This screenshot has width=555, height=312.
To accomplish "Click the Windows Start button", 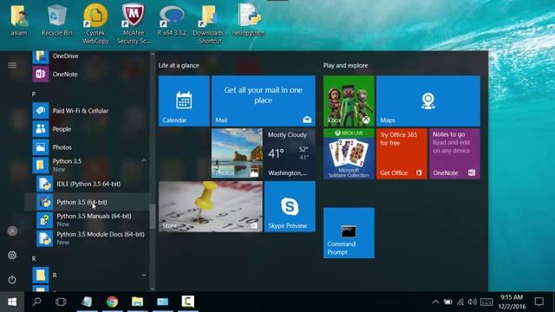I will (x=12, y=302).
